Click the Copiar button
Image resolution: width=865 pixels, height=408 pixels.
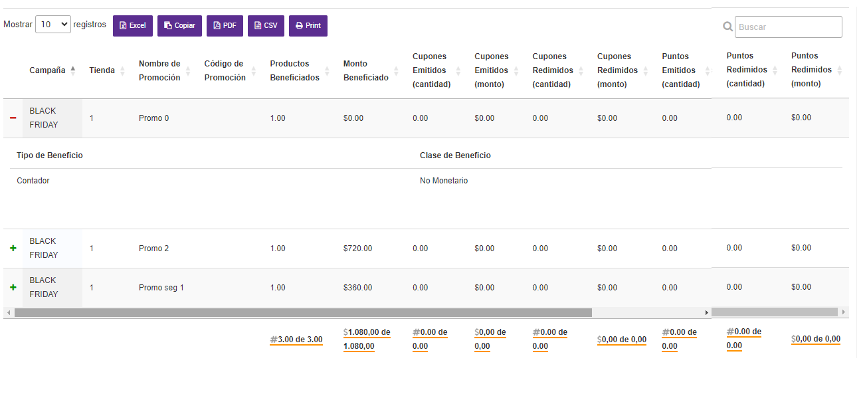pos(179,26)
